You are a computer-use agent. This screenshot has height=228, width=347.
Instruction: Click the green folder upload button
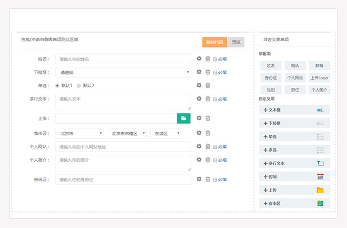coord(184,118)
